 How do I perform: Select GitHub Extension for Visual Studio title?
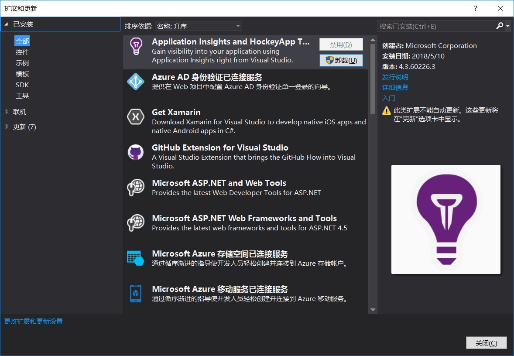tap(220, 147)
